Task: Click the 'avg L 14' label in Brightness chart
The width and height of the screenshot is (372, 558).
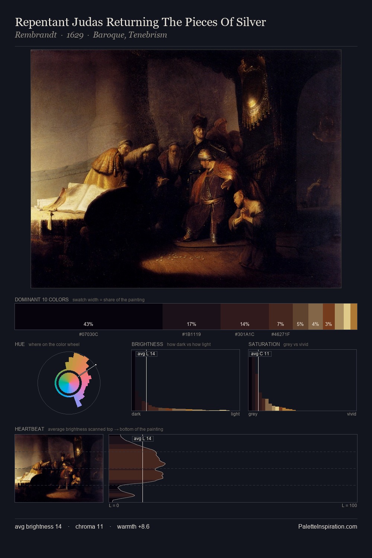Action: point(146,354)
